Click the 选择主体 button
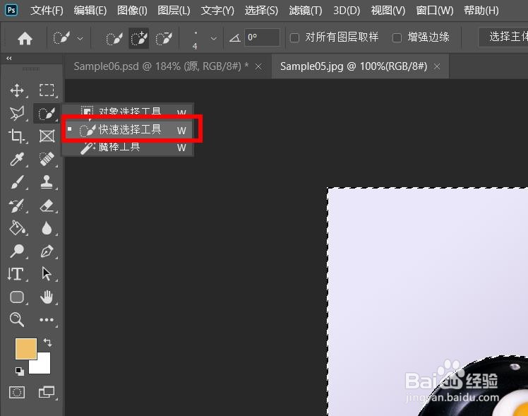The height and width of the screenshot is (416, 528). (503, 37)
